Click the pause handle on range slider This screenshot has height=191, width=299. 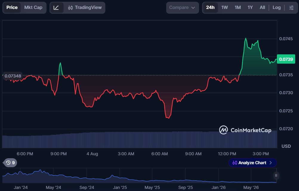276,176
